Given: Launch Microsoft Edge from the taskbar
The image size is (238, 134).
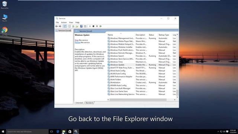Looking at the screenshot, I should 58,131.
